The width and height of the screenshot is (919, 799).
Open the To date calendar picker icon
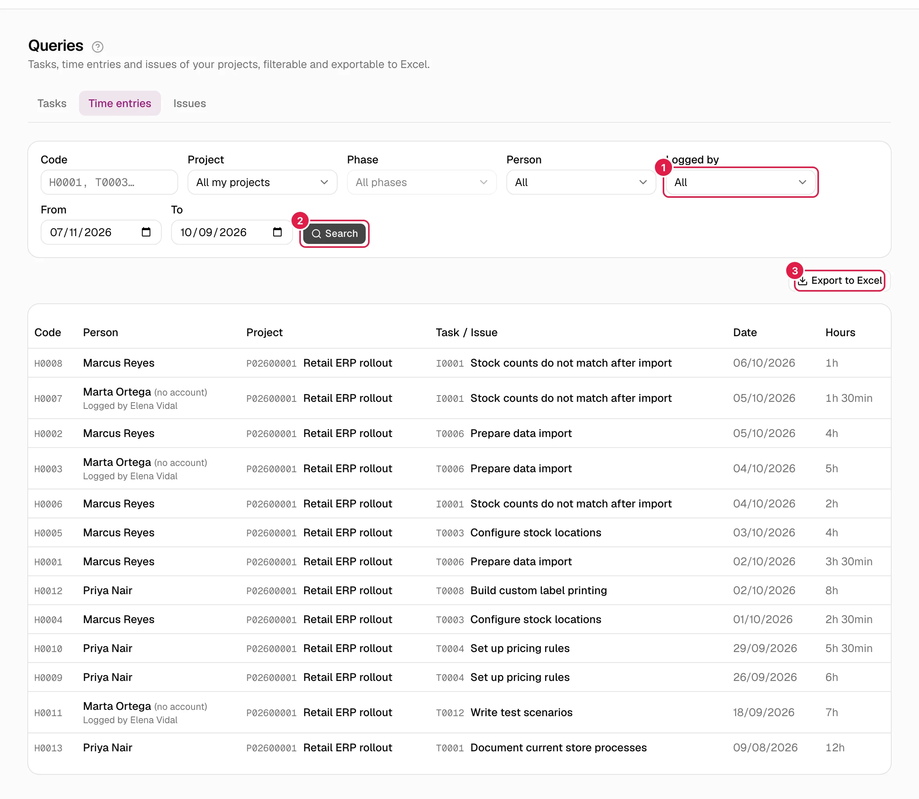(277, 232)
